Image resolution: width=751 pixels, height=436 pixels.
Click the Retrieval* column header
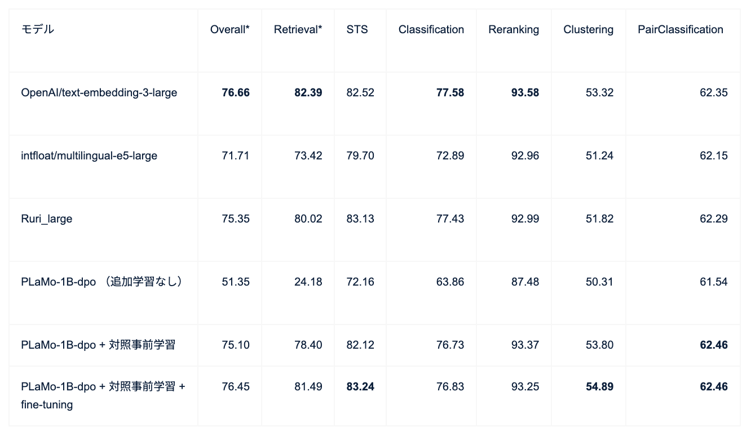[298, 30]
